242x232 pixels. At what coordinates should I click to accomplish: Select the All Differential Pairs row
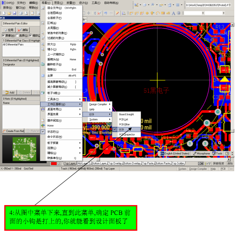point(21,44)
